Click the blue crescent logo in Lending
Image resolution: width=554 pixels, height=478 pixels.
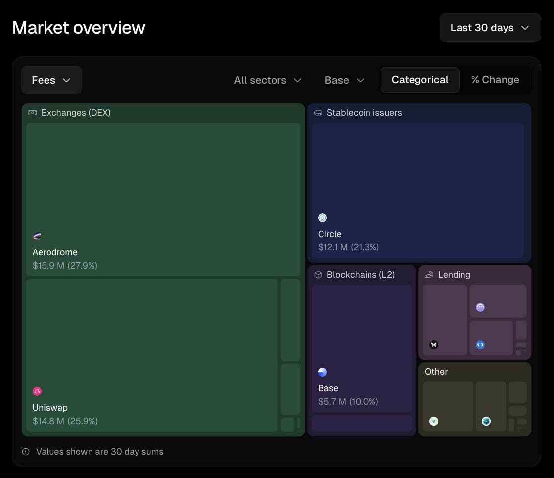pyautogui.click(x=480, y=345)
